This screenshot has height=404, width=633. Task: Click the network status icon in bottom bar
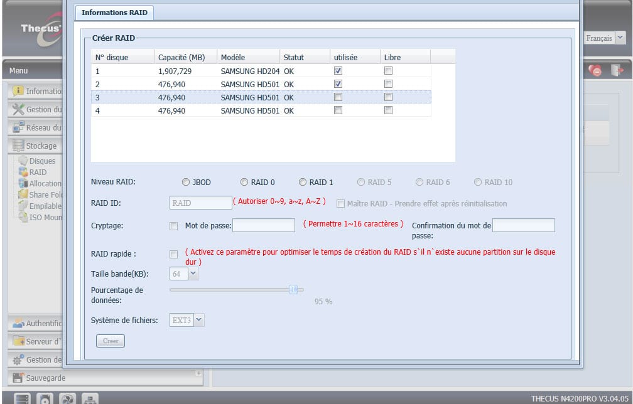(x=90, y=398)
